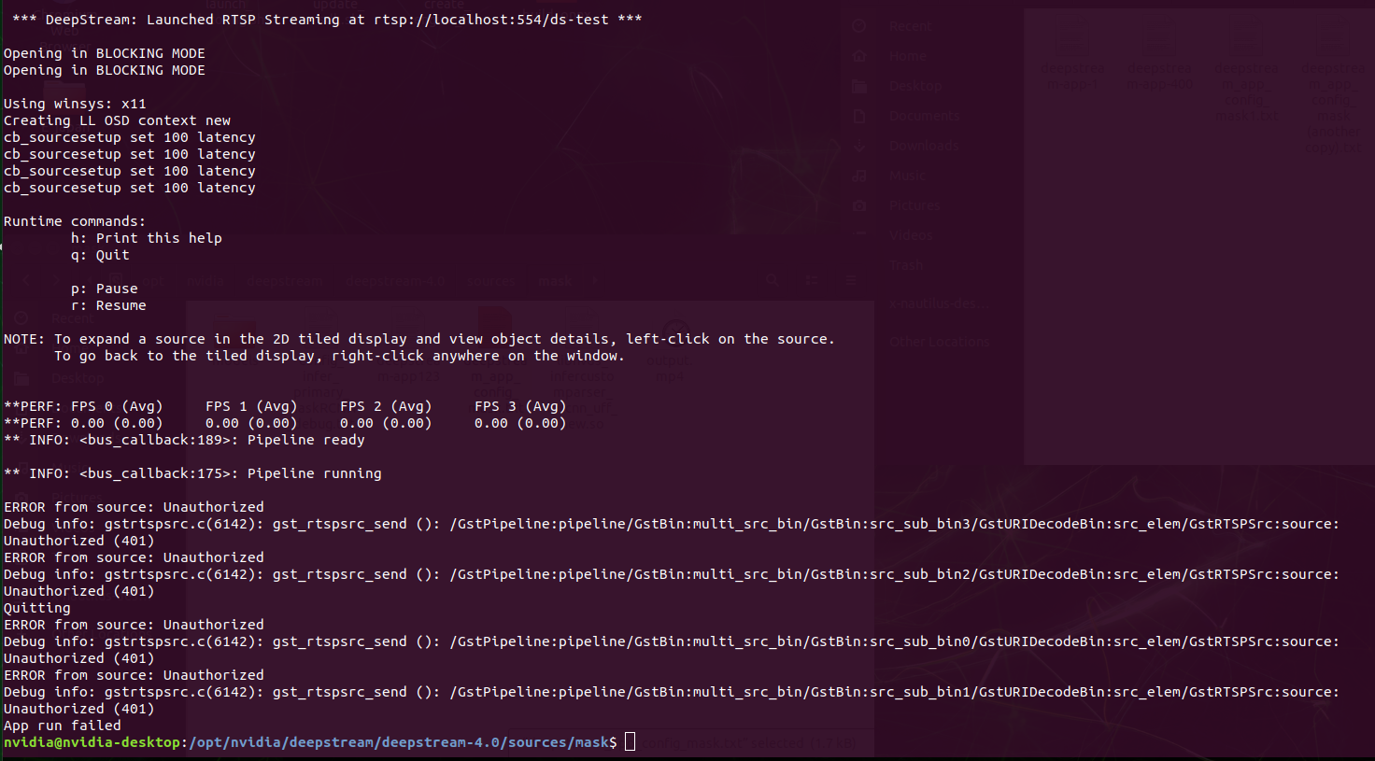1375x761 pixels.
Task: Click the 'deepstream-4.0' breadcrumb in Files path bar
Action: pyautogui.click(x=393, y=280)
